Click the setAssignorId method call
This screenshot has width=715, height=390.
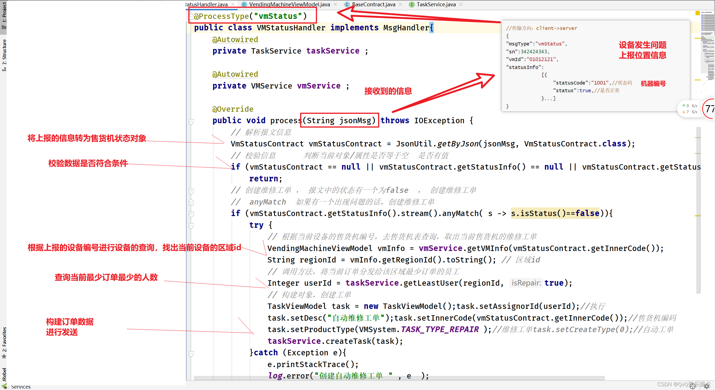click(509, 306)
